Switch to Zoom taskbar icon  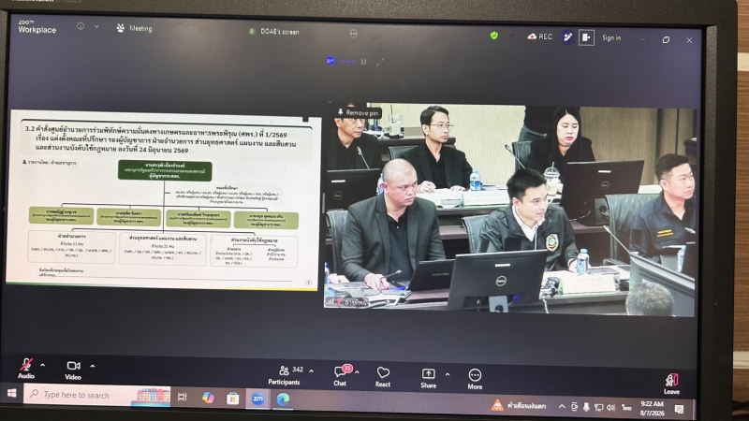[258, 399]
